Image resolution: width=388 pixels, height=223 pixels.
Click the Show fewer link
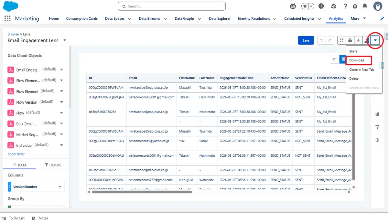[16, 154]
